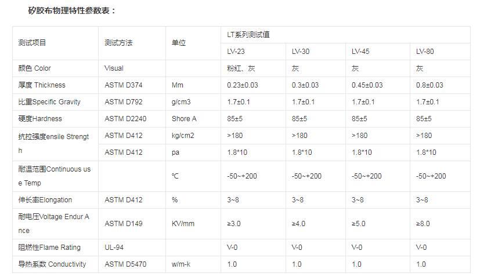Click the ASTM D374 test method cell
The width and height of the screenshot is (480, 280).
(123, 85)
